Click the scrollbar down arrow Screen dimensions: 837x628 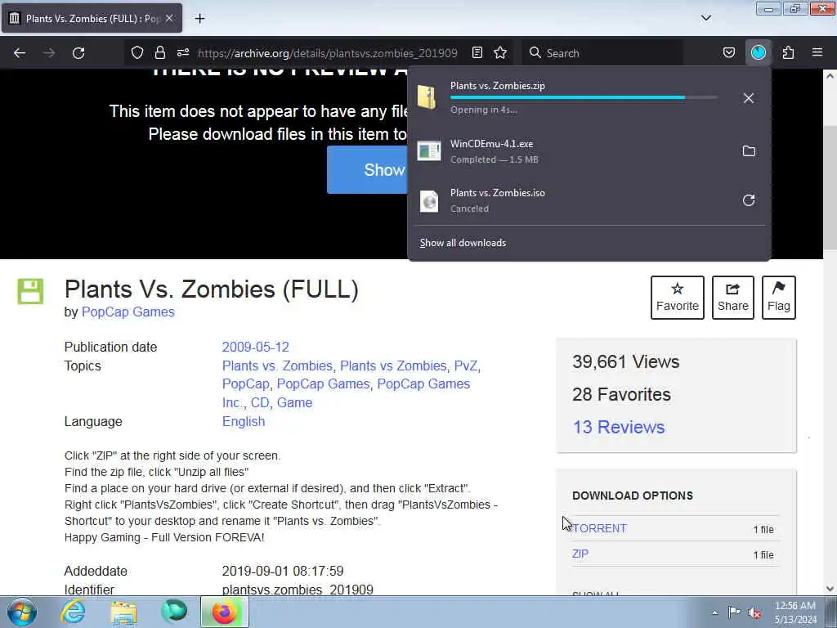(830, 589)
